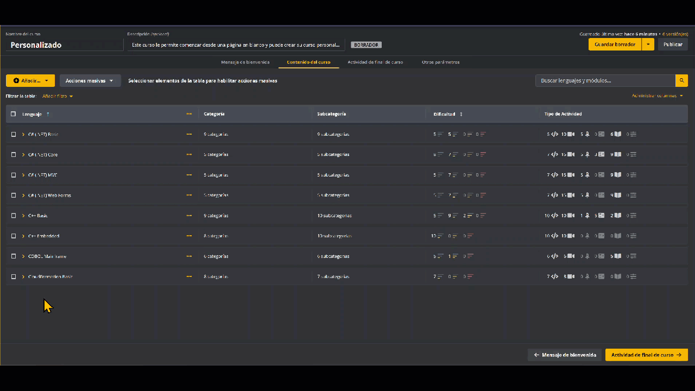Expand the C# (.NET) Core row chevron
Image resolution: width=695 pixels, height=391 pixels.
coord(23,154)
